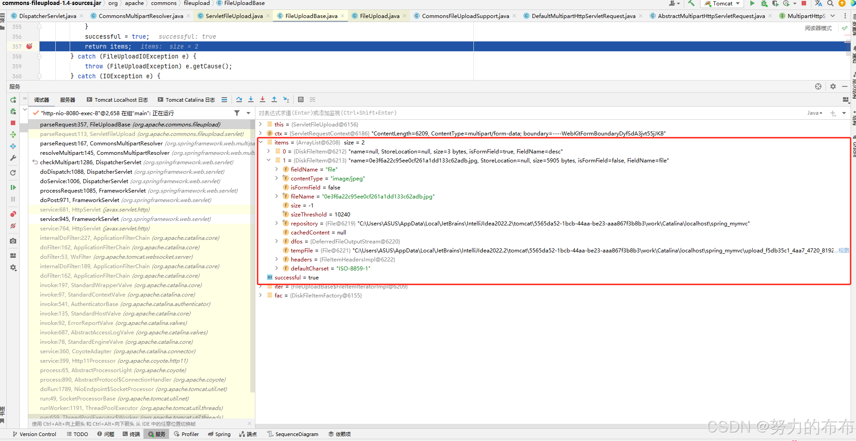856x441 pixels.
Task: Click the Run to Cursor icon
Action: pyautogui.click(x=286, y=99)
